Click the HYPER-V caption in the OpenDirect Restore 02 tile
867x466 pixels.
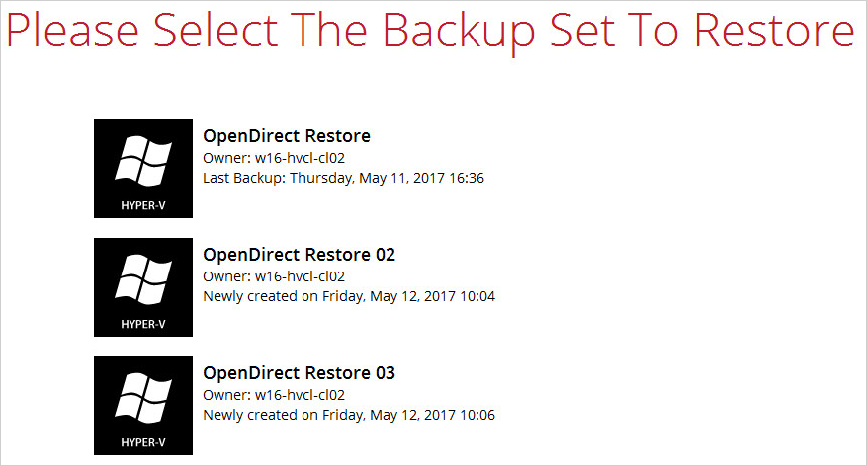[143, 324]
